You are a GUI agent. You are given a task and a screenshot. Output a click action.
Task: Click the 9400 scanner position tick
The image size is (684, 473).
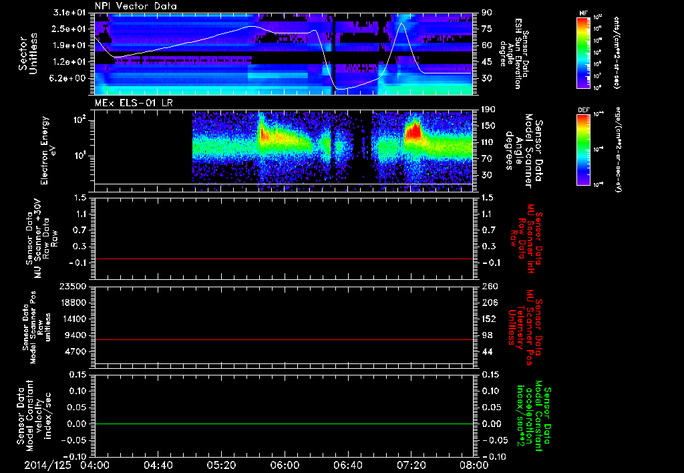pos(76,335)
